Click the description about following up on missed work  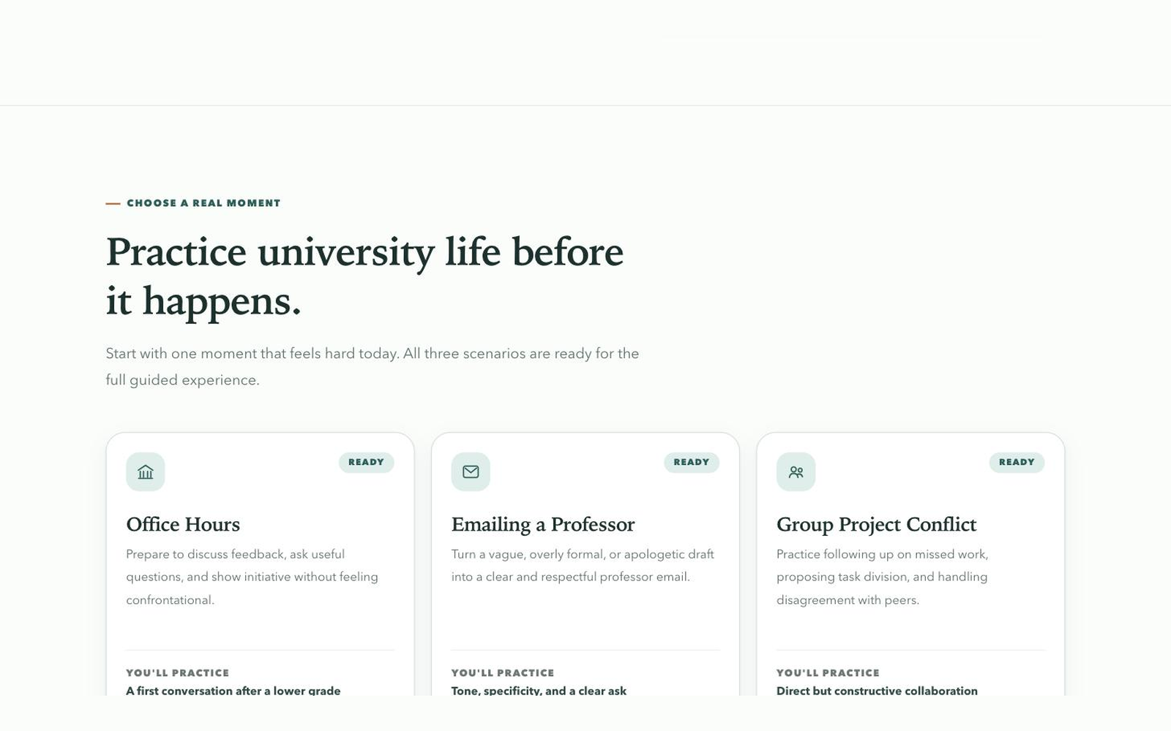pos(883,577)
